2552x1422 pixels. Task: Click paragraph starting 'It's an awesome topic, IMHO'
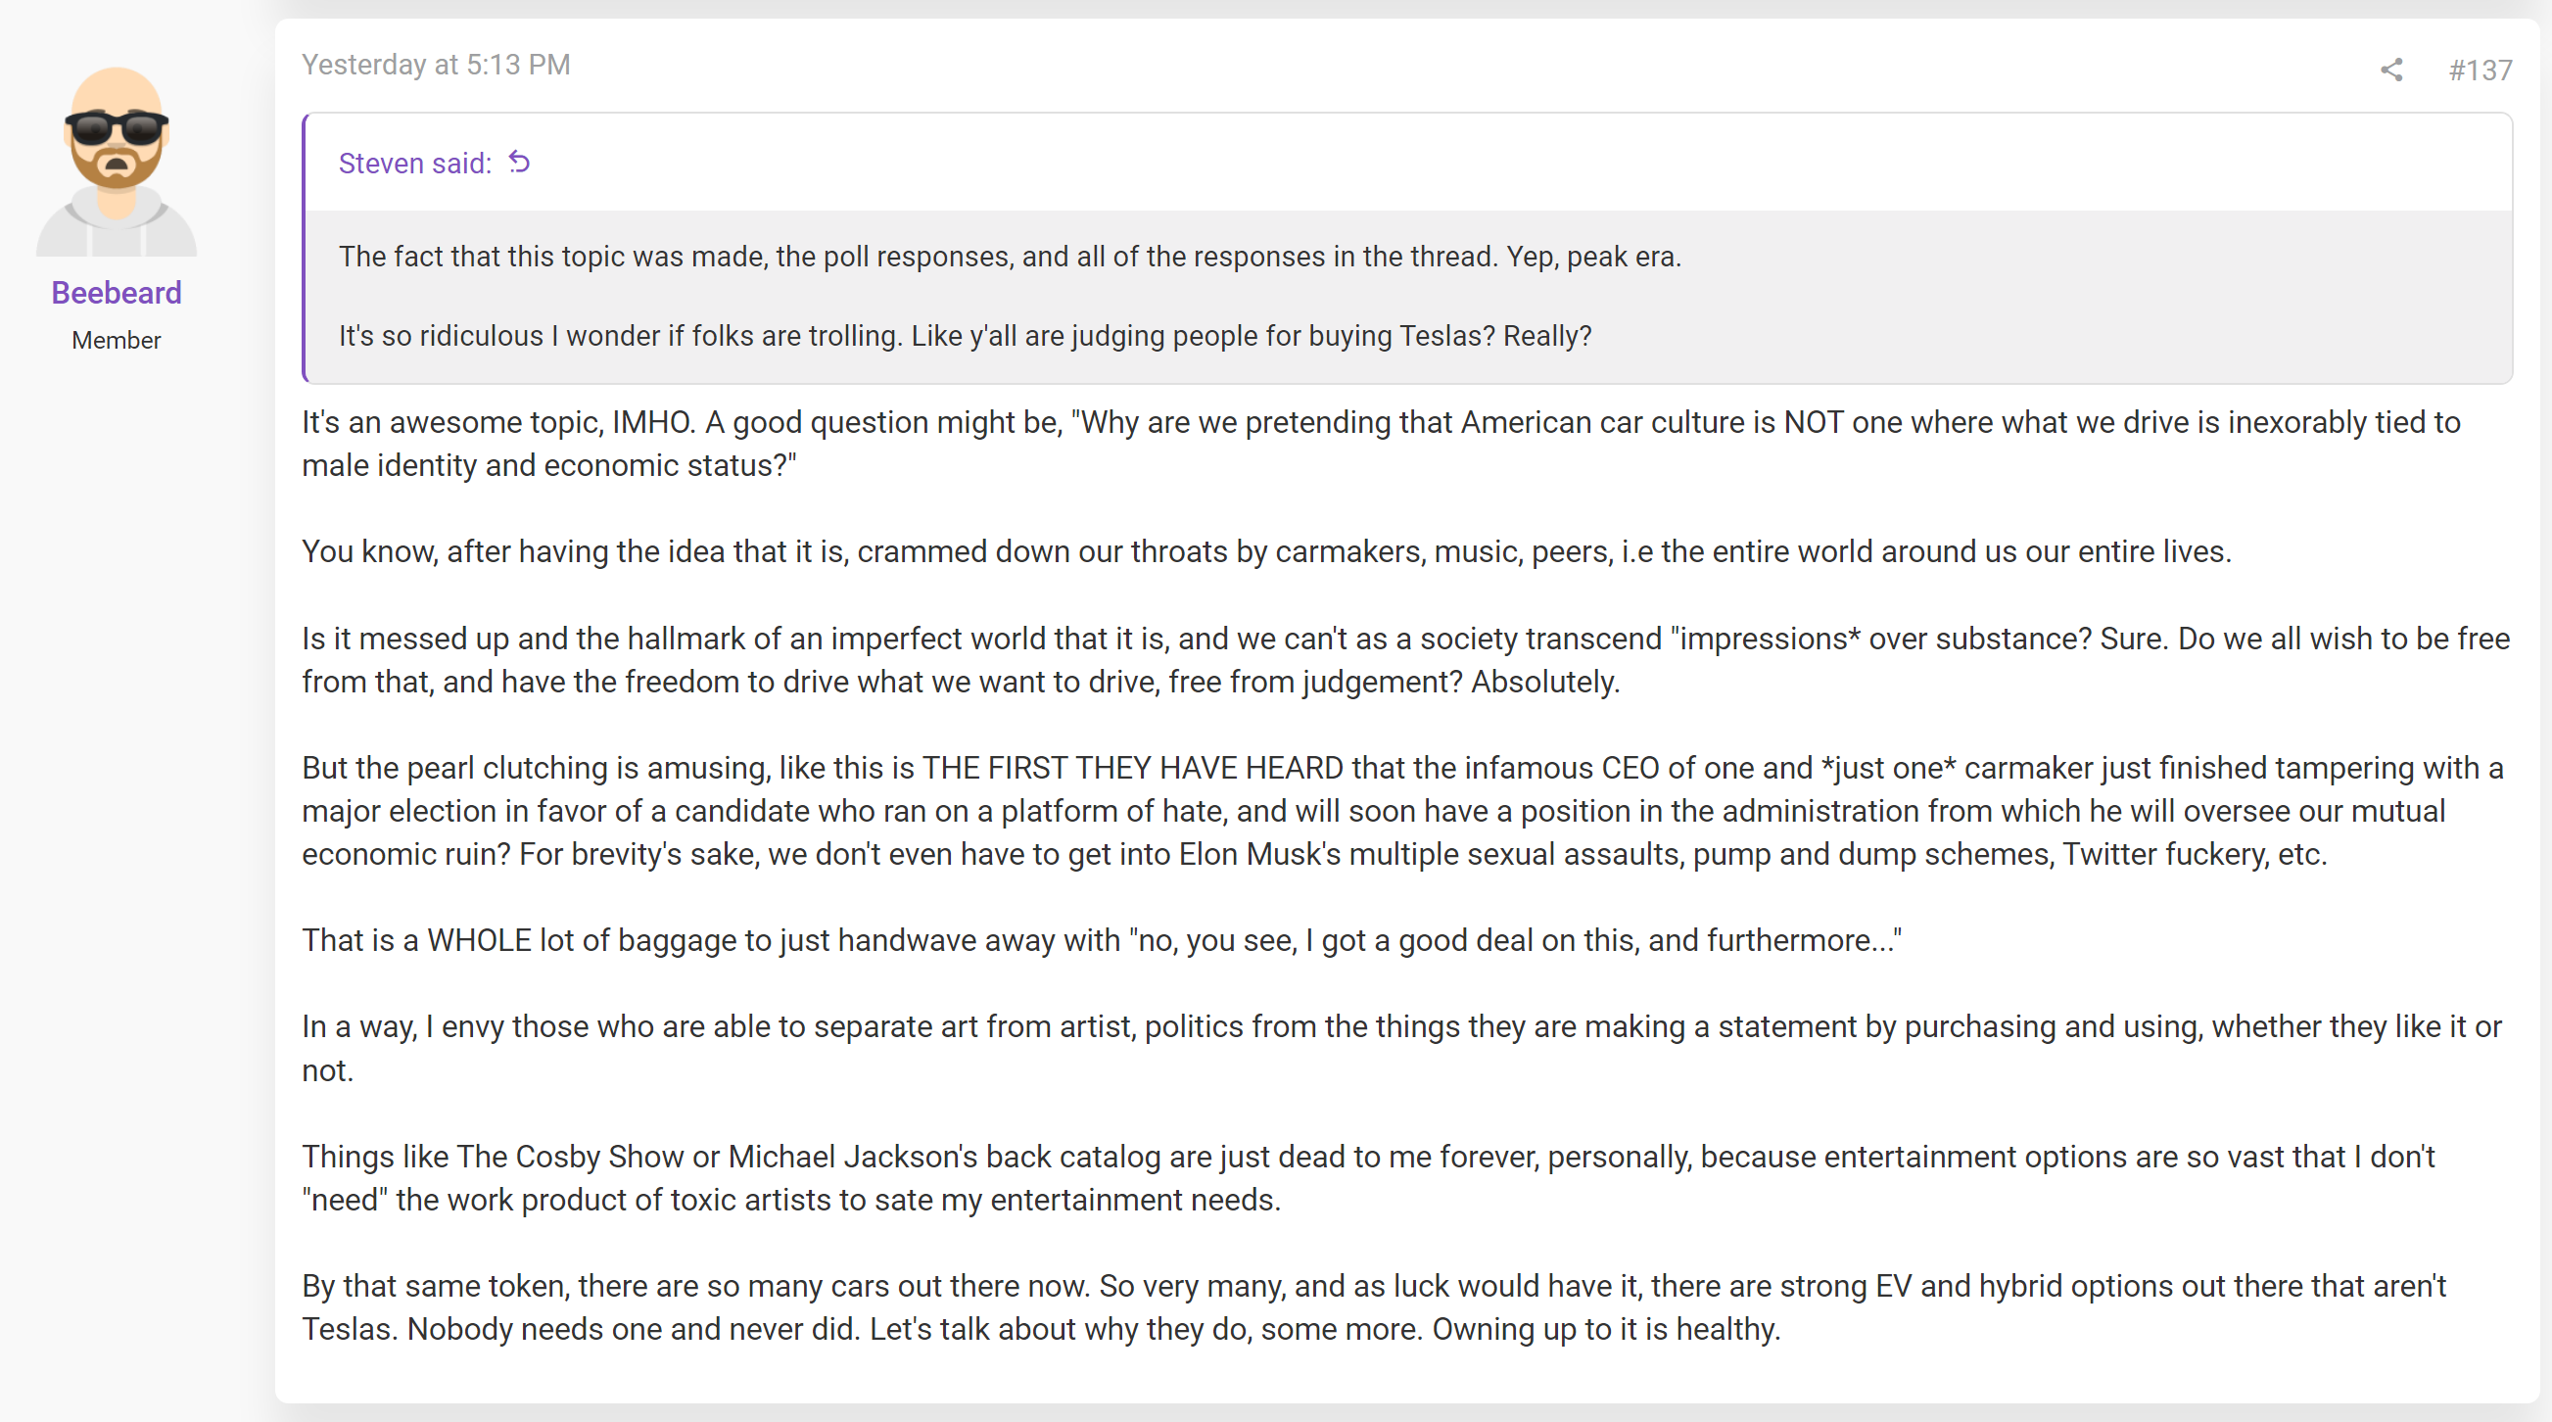pyautogui.click(x=1381, y=444)
